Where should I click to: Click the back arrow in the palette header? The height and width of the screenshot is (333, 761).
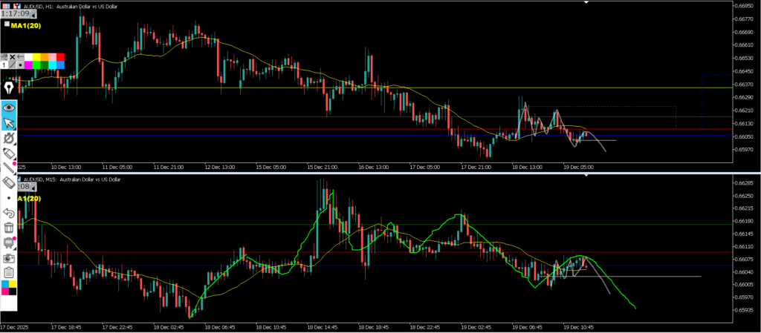[21, 57]
